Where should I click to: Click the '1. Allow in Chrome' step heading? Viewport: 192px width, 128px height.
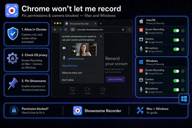(34, 29)
